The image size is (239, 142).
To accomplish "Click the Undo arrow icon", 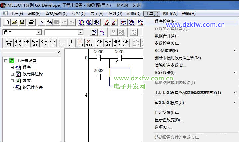I will coord(64,22).
